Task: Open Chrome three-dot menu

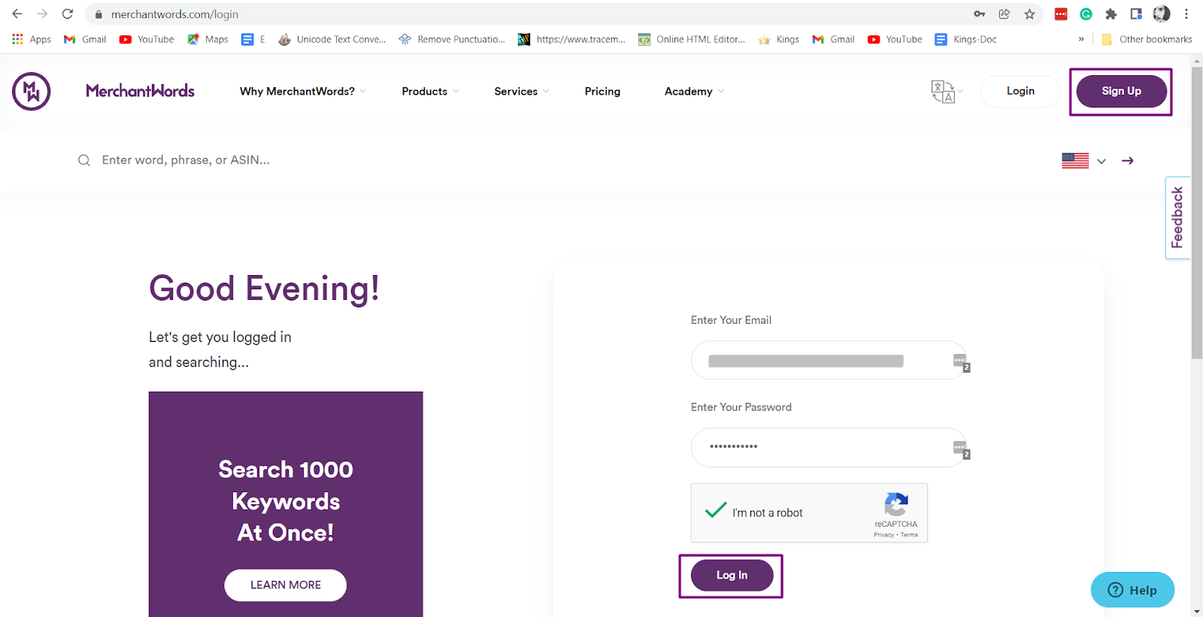Action: click(x=1186, y=14)
